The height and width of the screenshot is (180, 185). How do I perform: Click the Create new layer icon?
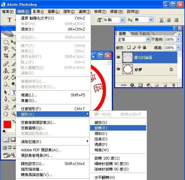pyautogui.click(x=165, y=85)
